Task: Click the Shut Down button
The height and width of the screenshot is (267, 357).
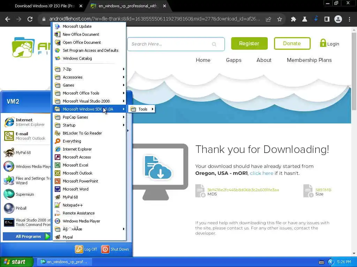Action: click(115, 249)
